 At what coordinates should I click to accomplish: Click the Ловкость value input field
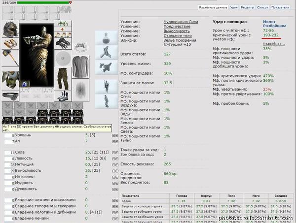(x=9, y=159)
